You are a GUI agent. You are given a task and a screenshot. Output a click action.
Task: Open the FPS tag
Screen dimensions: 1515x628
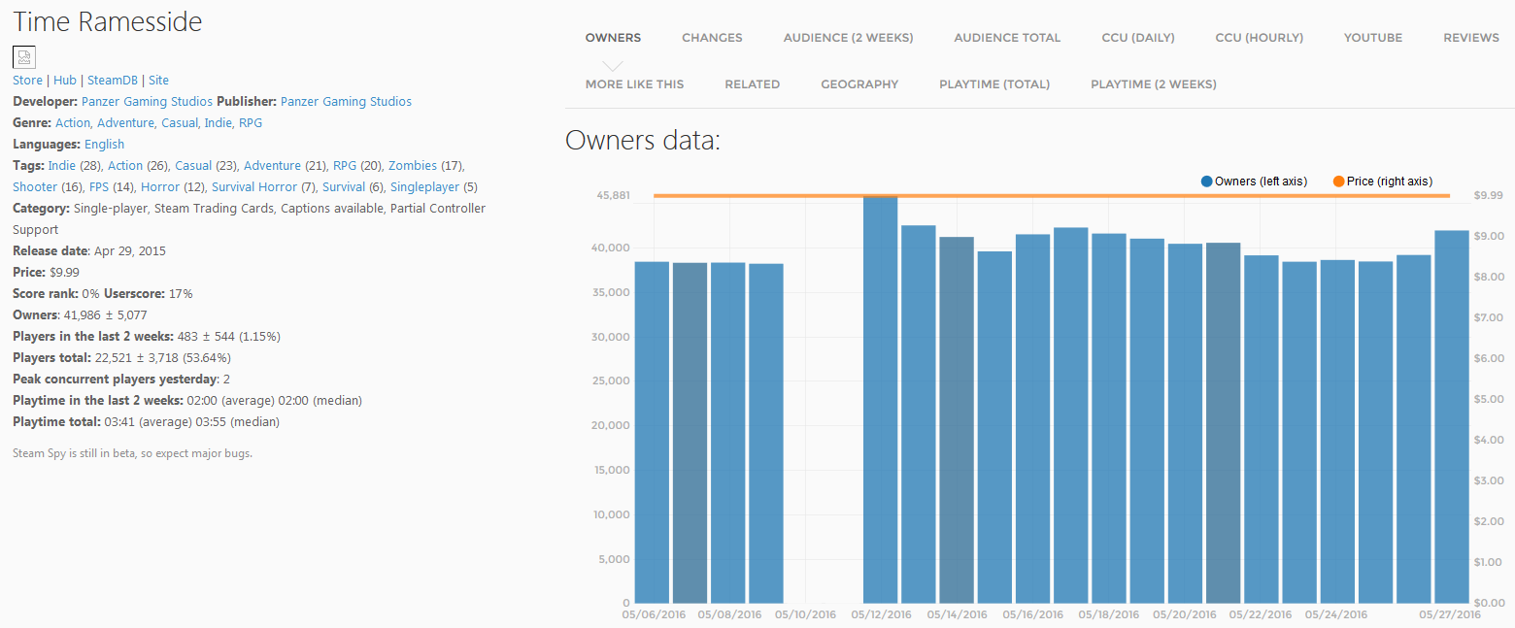(x=99, y=187)
